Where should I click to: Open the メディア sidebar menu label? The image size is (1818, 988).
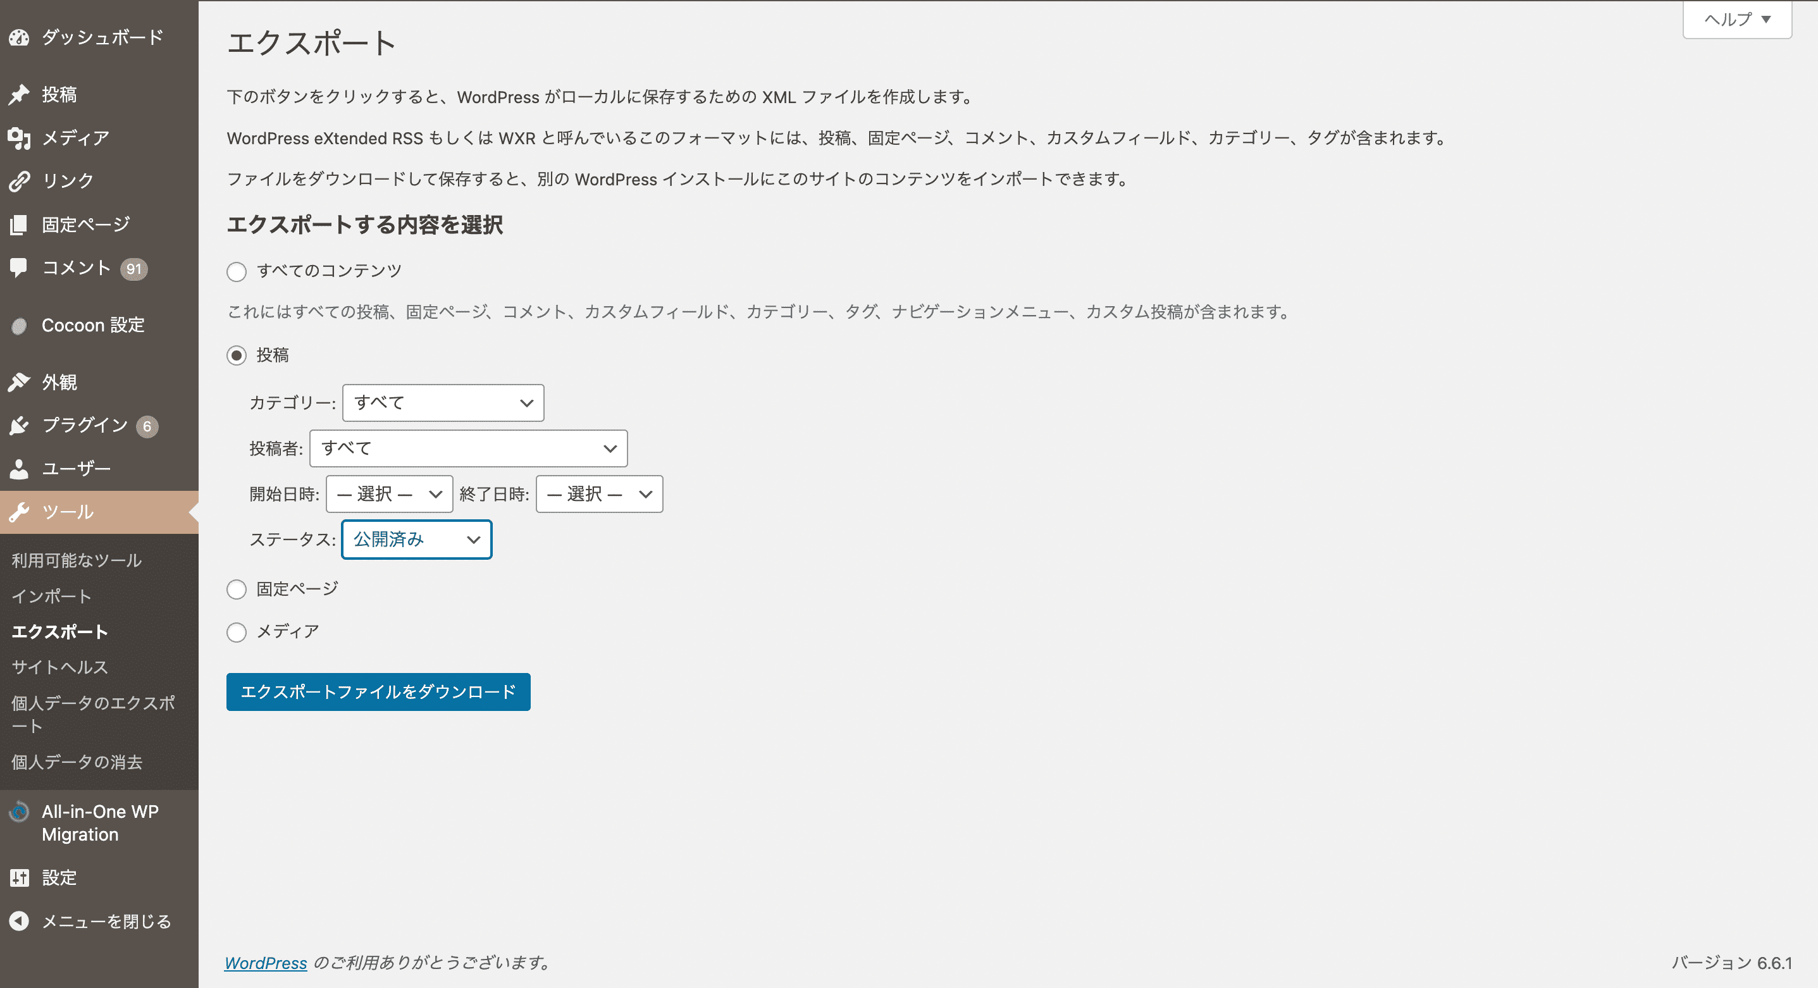[75, 139]
